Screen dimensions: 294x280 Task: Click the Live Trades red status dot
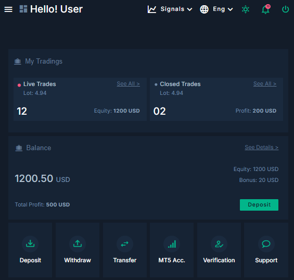pos(19,85)
